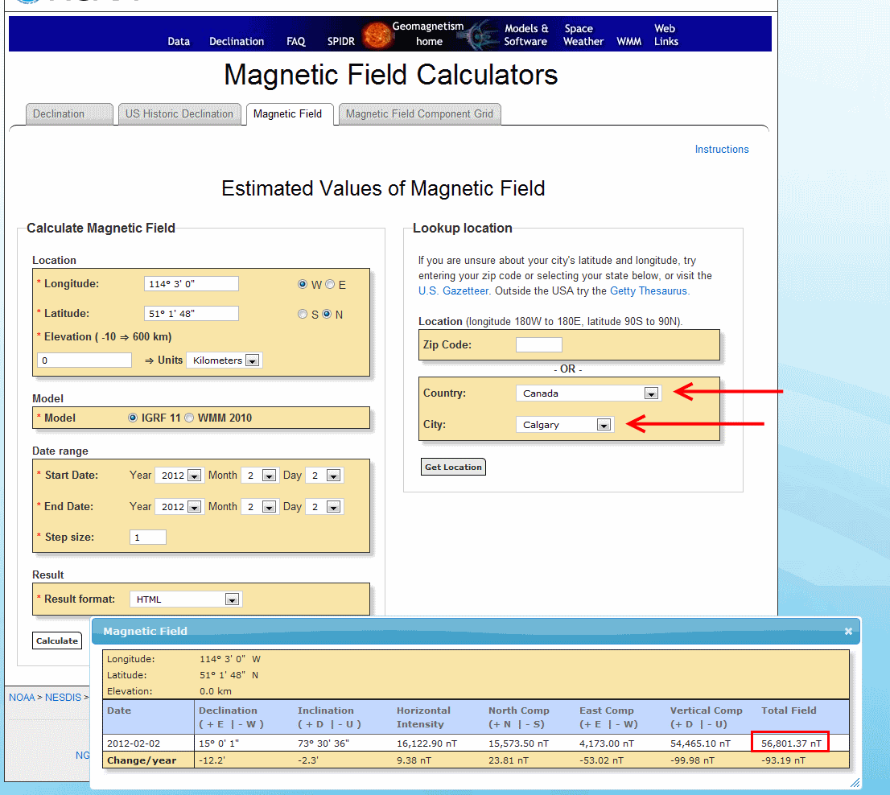This screenshot has height=795, width=890.
Task: Open the Result format HTML dropdown
Action: [186, 599]
